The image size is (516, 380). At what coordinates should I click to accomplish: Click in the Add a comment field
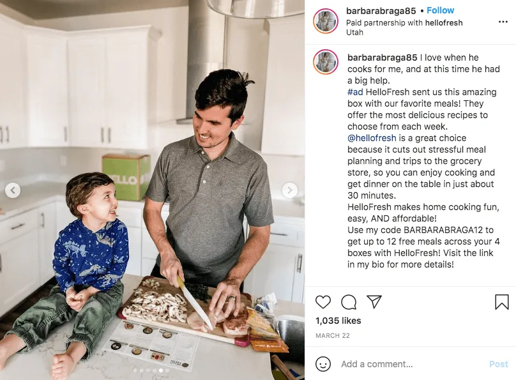(x=411, y=364)
